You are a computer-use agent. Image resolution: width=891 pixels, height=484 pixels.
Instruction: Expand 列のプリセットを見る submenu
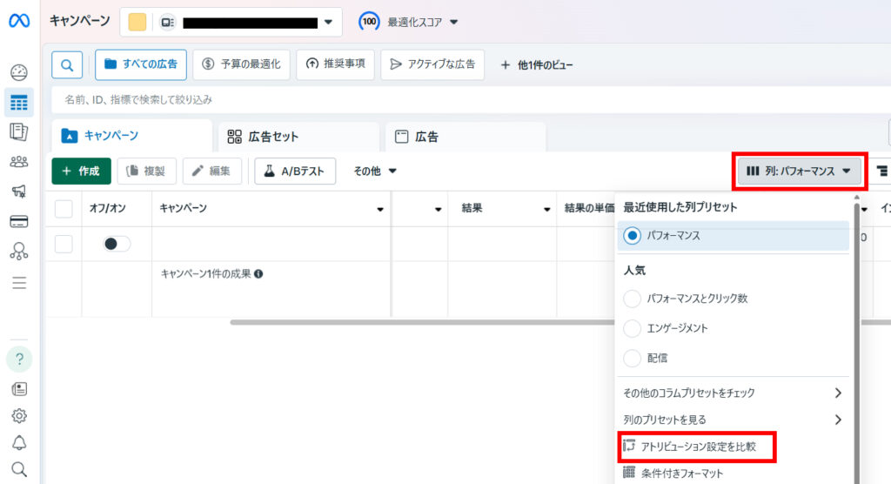[733, 420]
